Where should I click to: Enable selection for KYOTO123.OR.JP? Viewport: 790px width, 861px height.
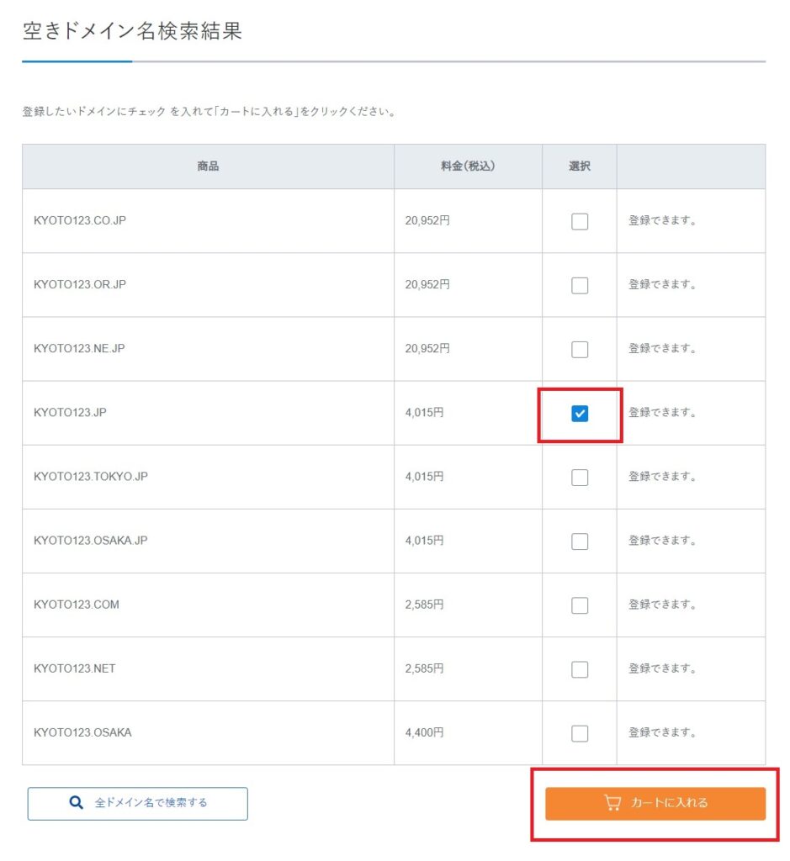tap(579, 285)
